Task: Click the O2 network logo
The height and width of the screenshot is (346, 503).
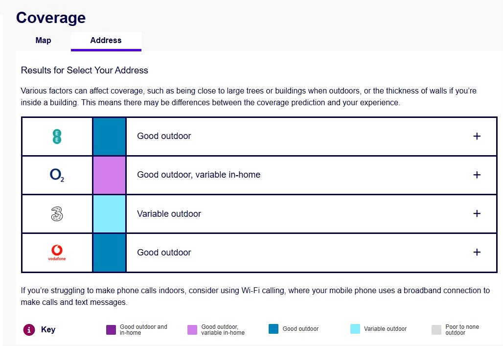Action: click(x=57, y=175)
